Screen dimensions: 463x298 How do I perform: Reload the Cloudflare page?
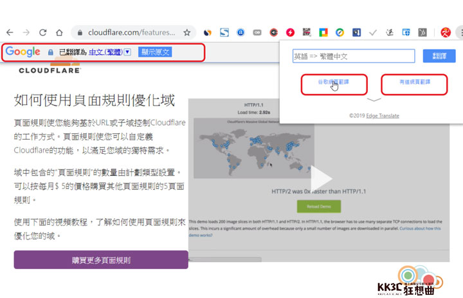[x=43, y=33]
